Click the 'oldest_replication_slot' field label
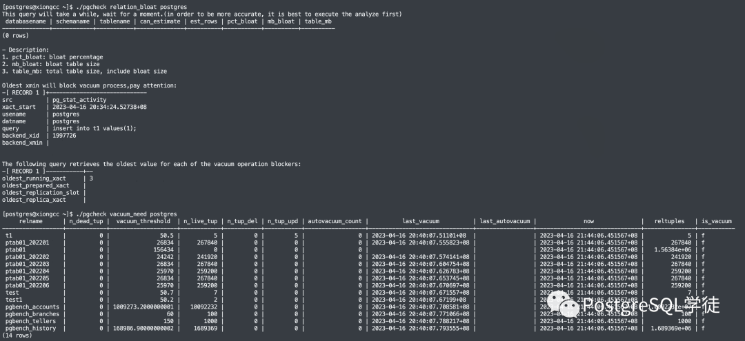 tap(41, 193)
